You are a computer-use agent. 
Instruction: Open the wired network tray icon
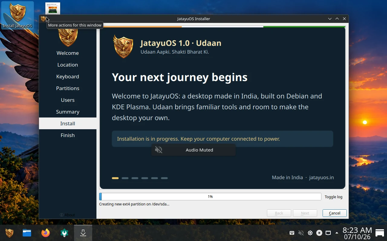(328, 233)
